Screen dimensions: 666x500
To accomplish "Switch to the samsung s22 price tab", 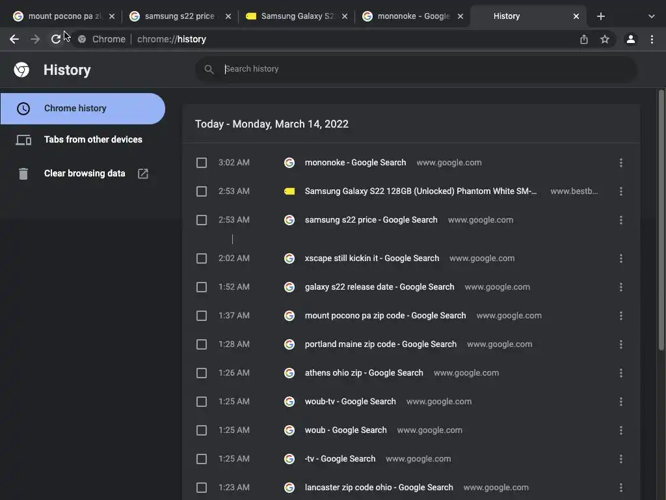I will tap(179, 16).
